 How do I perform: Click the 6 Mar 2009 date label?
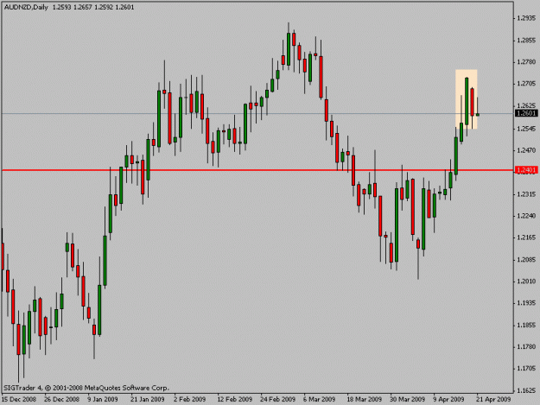pyautogui.click(x=319, y=399)
